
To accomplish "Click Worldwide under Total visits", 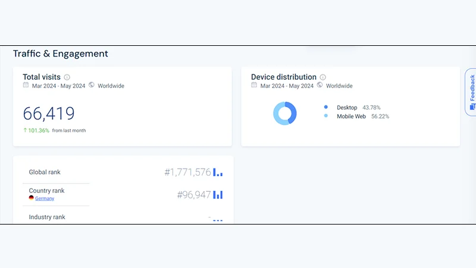I will pyautogui.click(x=111, y=86).
